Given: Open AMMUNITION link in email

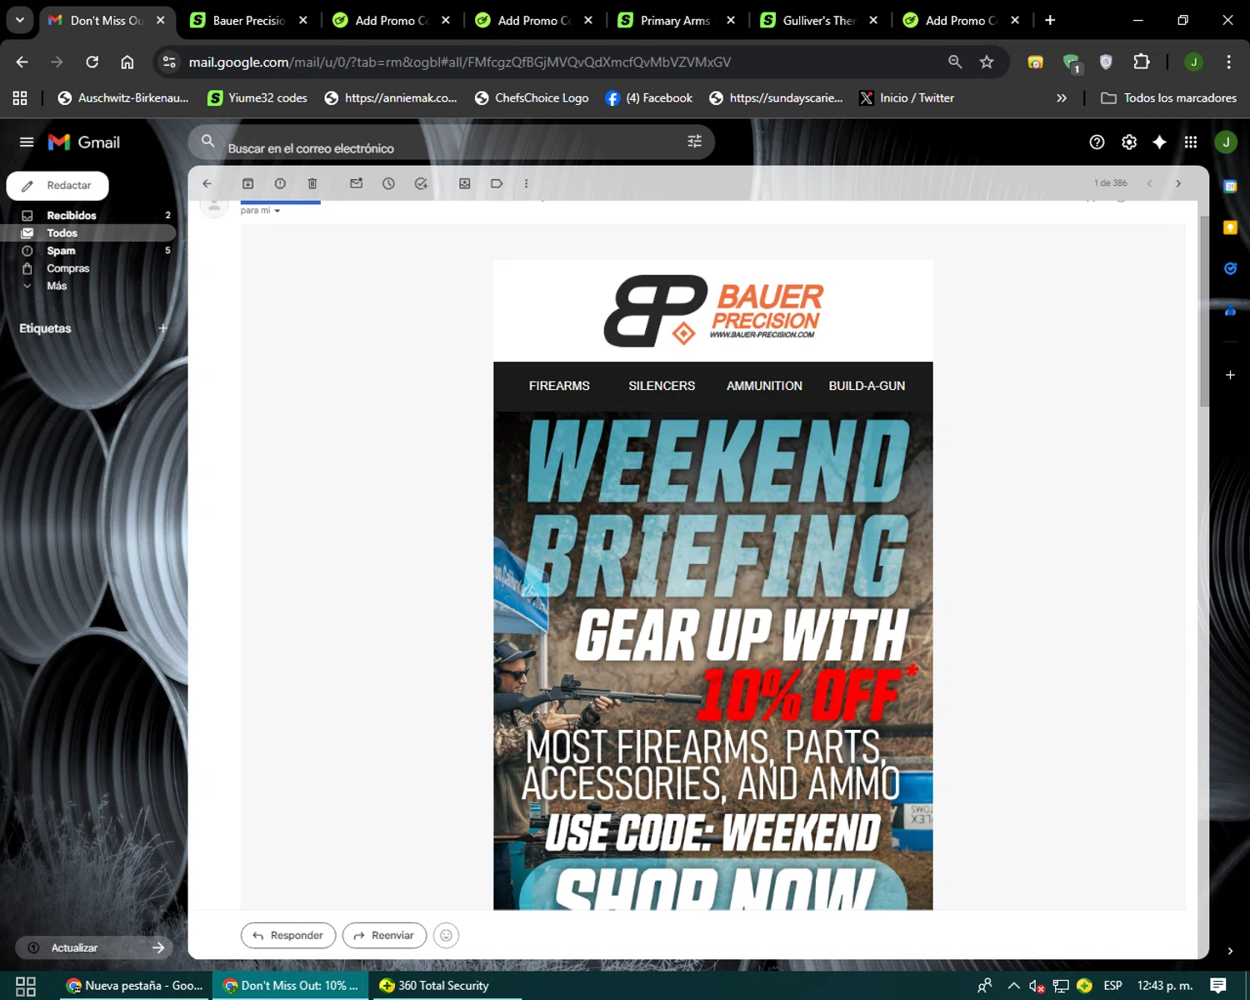Looking at the screenshot, I should pyautogui.click(x=764, y=386).
